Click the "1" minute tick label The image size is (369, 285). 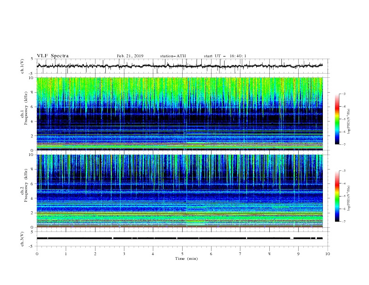[x=66, y=254]
